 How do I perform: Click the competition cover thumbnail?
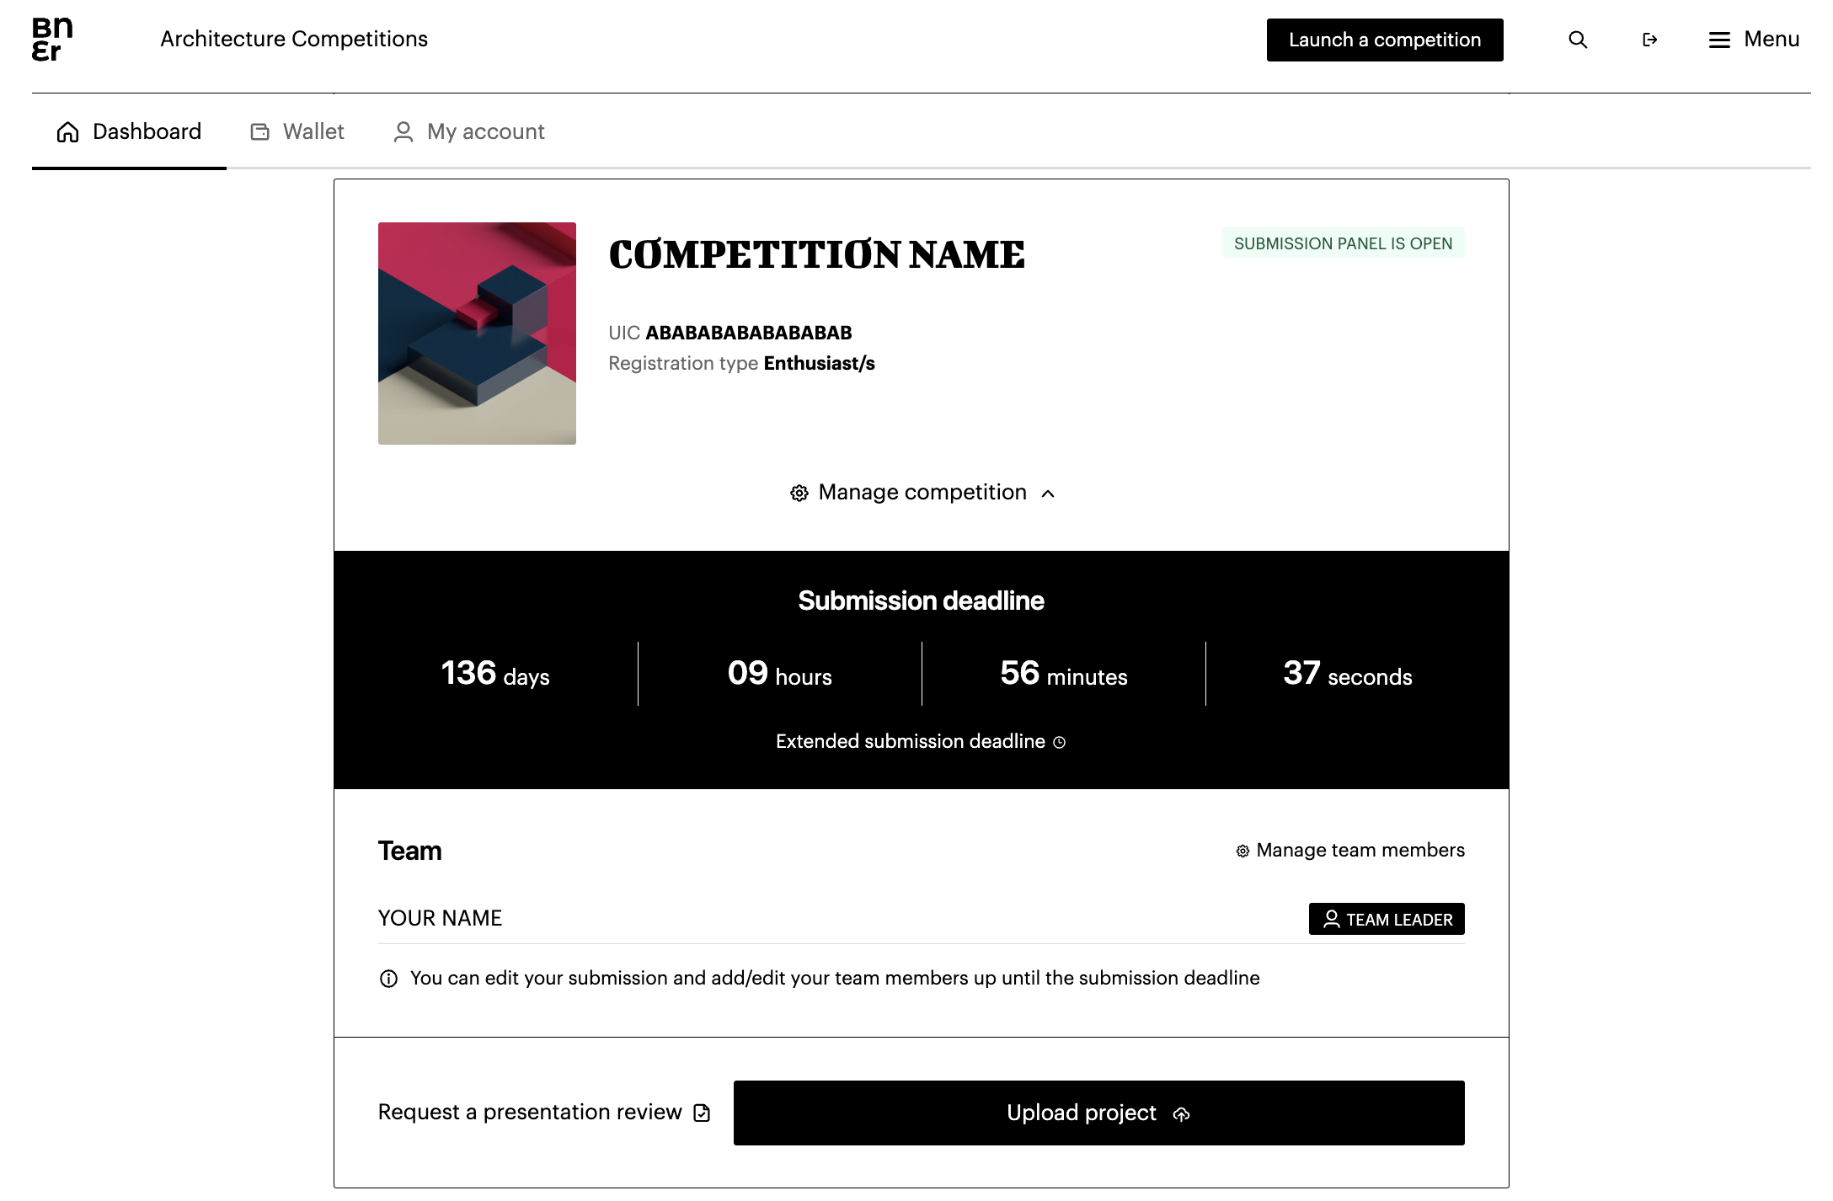(x=477, y=334)
